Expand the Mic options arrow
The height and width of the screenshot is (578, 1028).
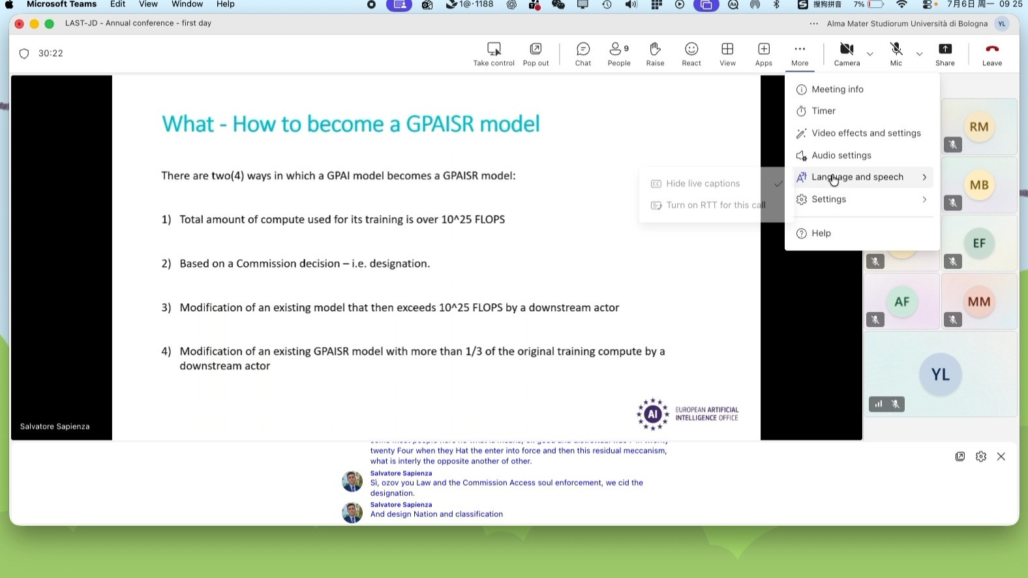(919, 53)
